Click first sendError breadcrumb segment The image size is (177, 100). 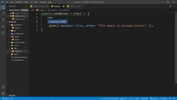[53, 10]
